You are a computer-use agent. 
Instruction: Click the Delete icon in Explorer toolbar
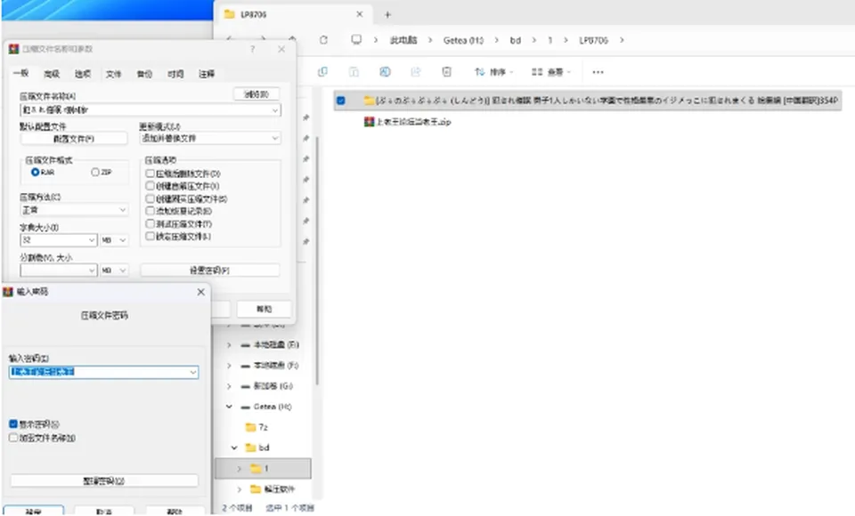point(446,71)
